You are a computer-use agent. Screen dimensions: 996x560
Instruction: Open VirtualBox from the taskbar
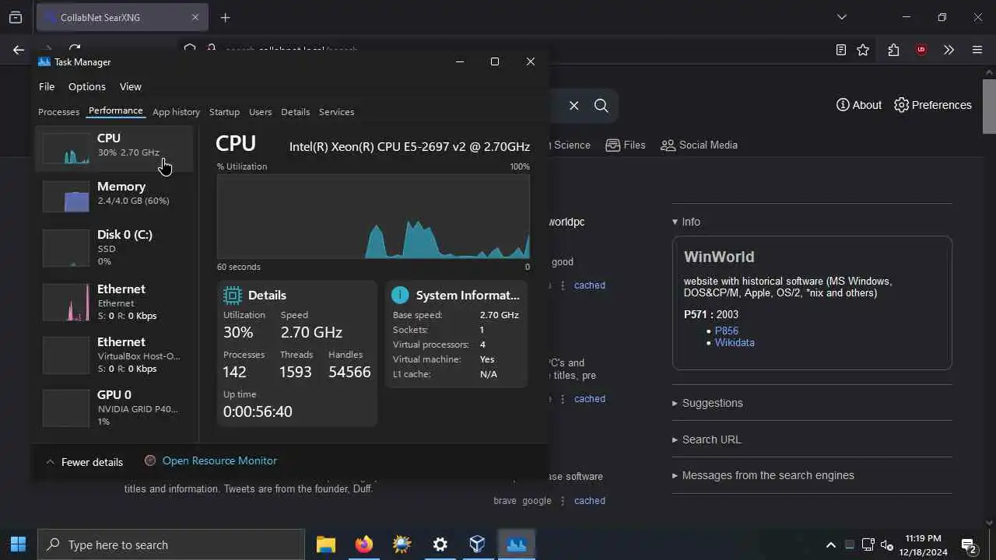478,544
